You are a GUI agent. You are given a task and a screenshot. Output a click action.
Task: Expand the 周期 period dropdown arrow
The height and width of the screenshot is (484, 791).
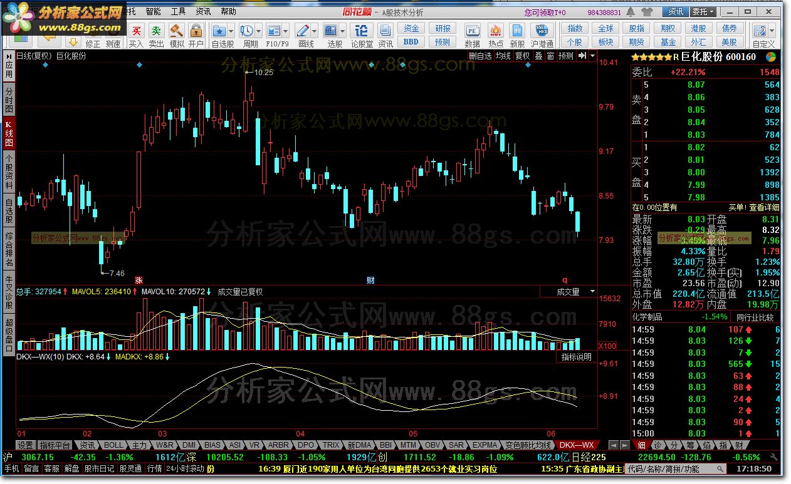(259, 30)
